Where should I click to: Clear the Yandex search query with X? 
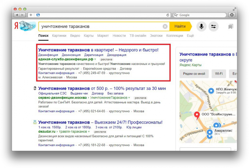point(165,26)
